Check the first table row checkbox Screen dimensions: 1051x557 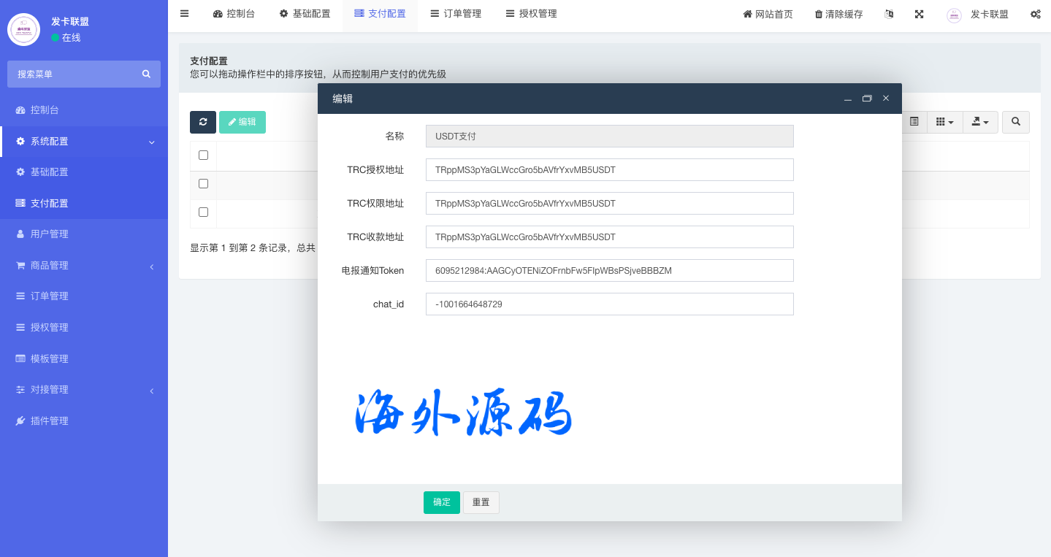(x=203, y=183)
